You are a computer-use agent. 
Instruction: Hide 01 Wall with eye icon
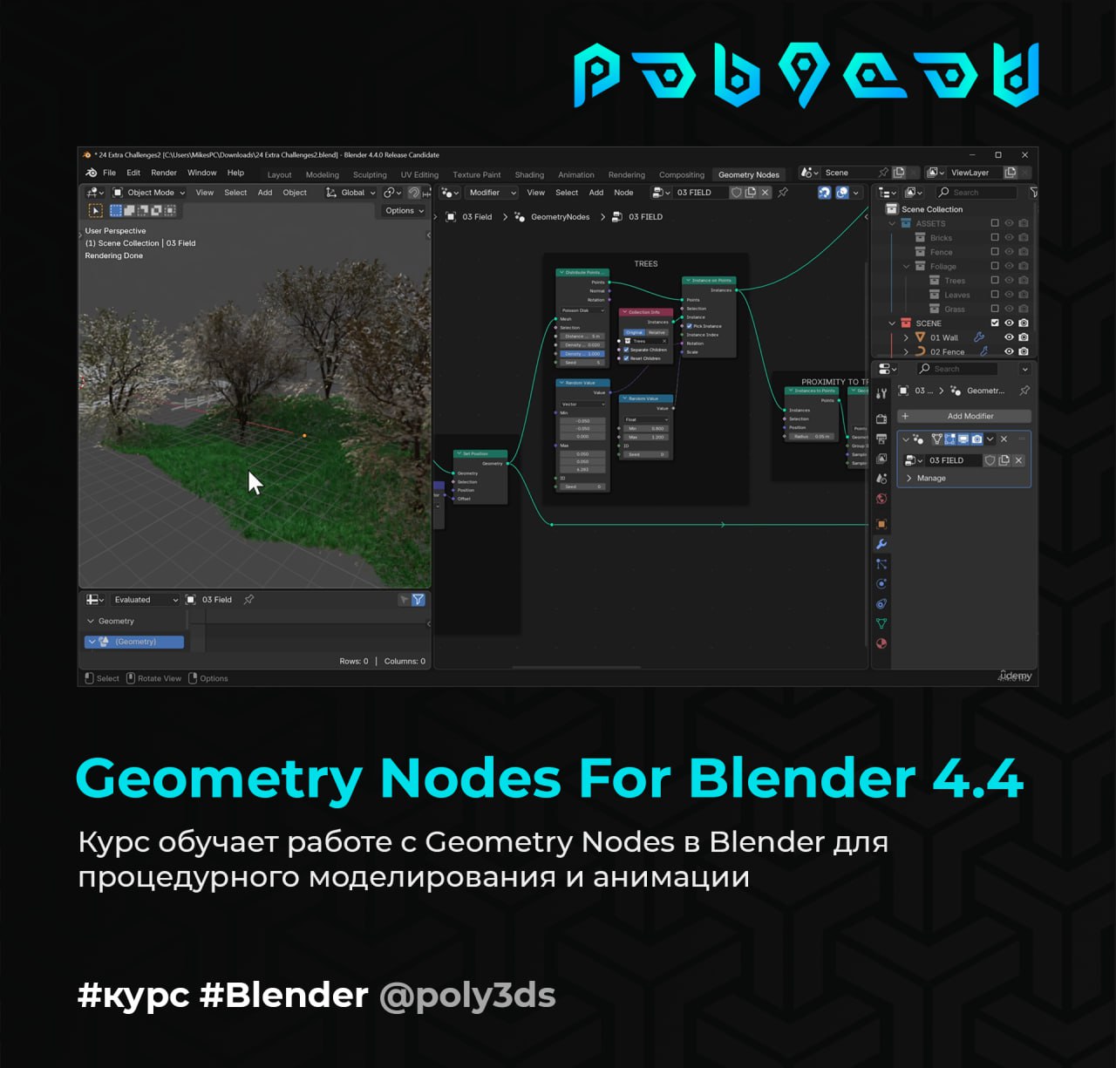[1009, 337]
